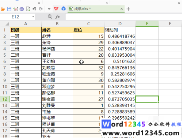Click the 辅助列 header cell

point(120,30)
